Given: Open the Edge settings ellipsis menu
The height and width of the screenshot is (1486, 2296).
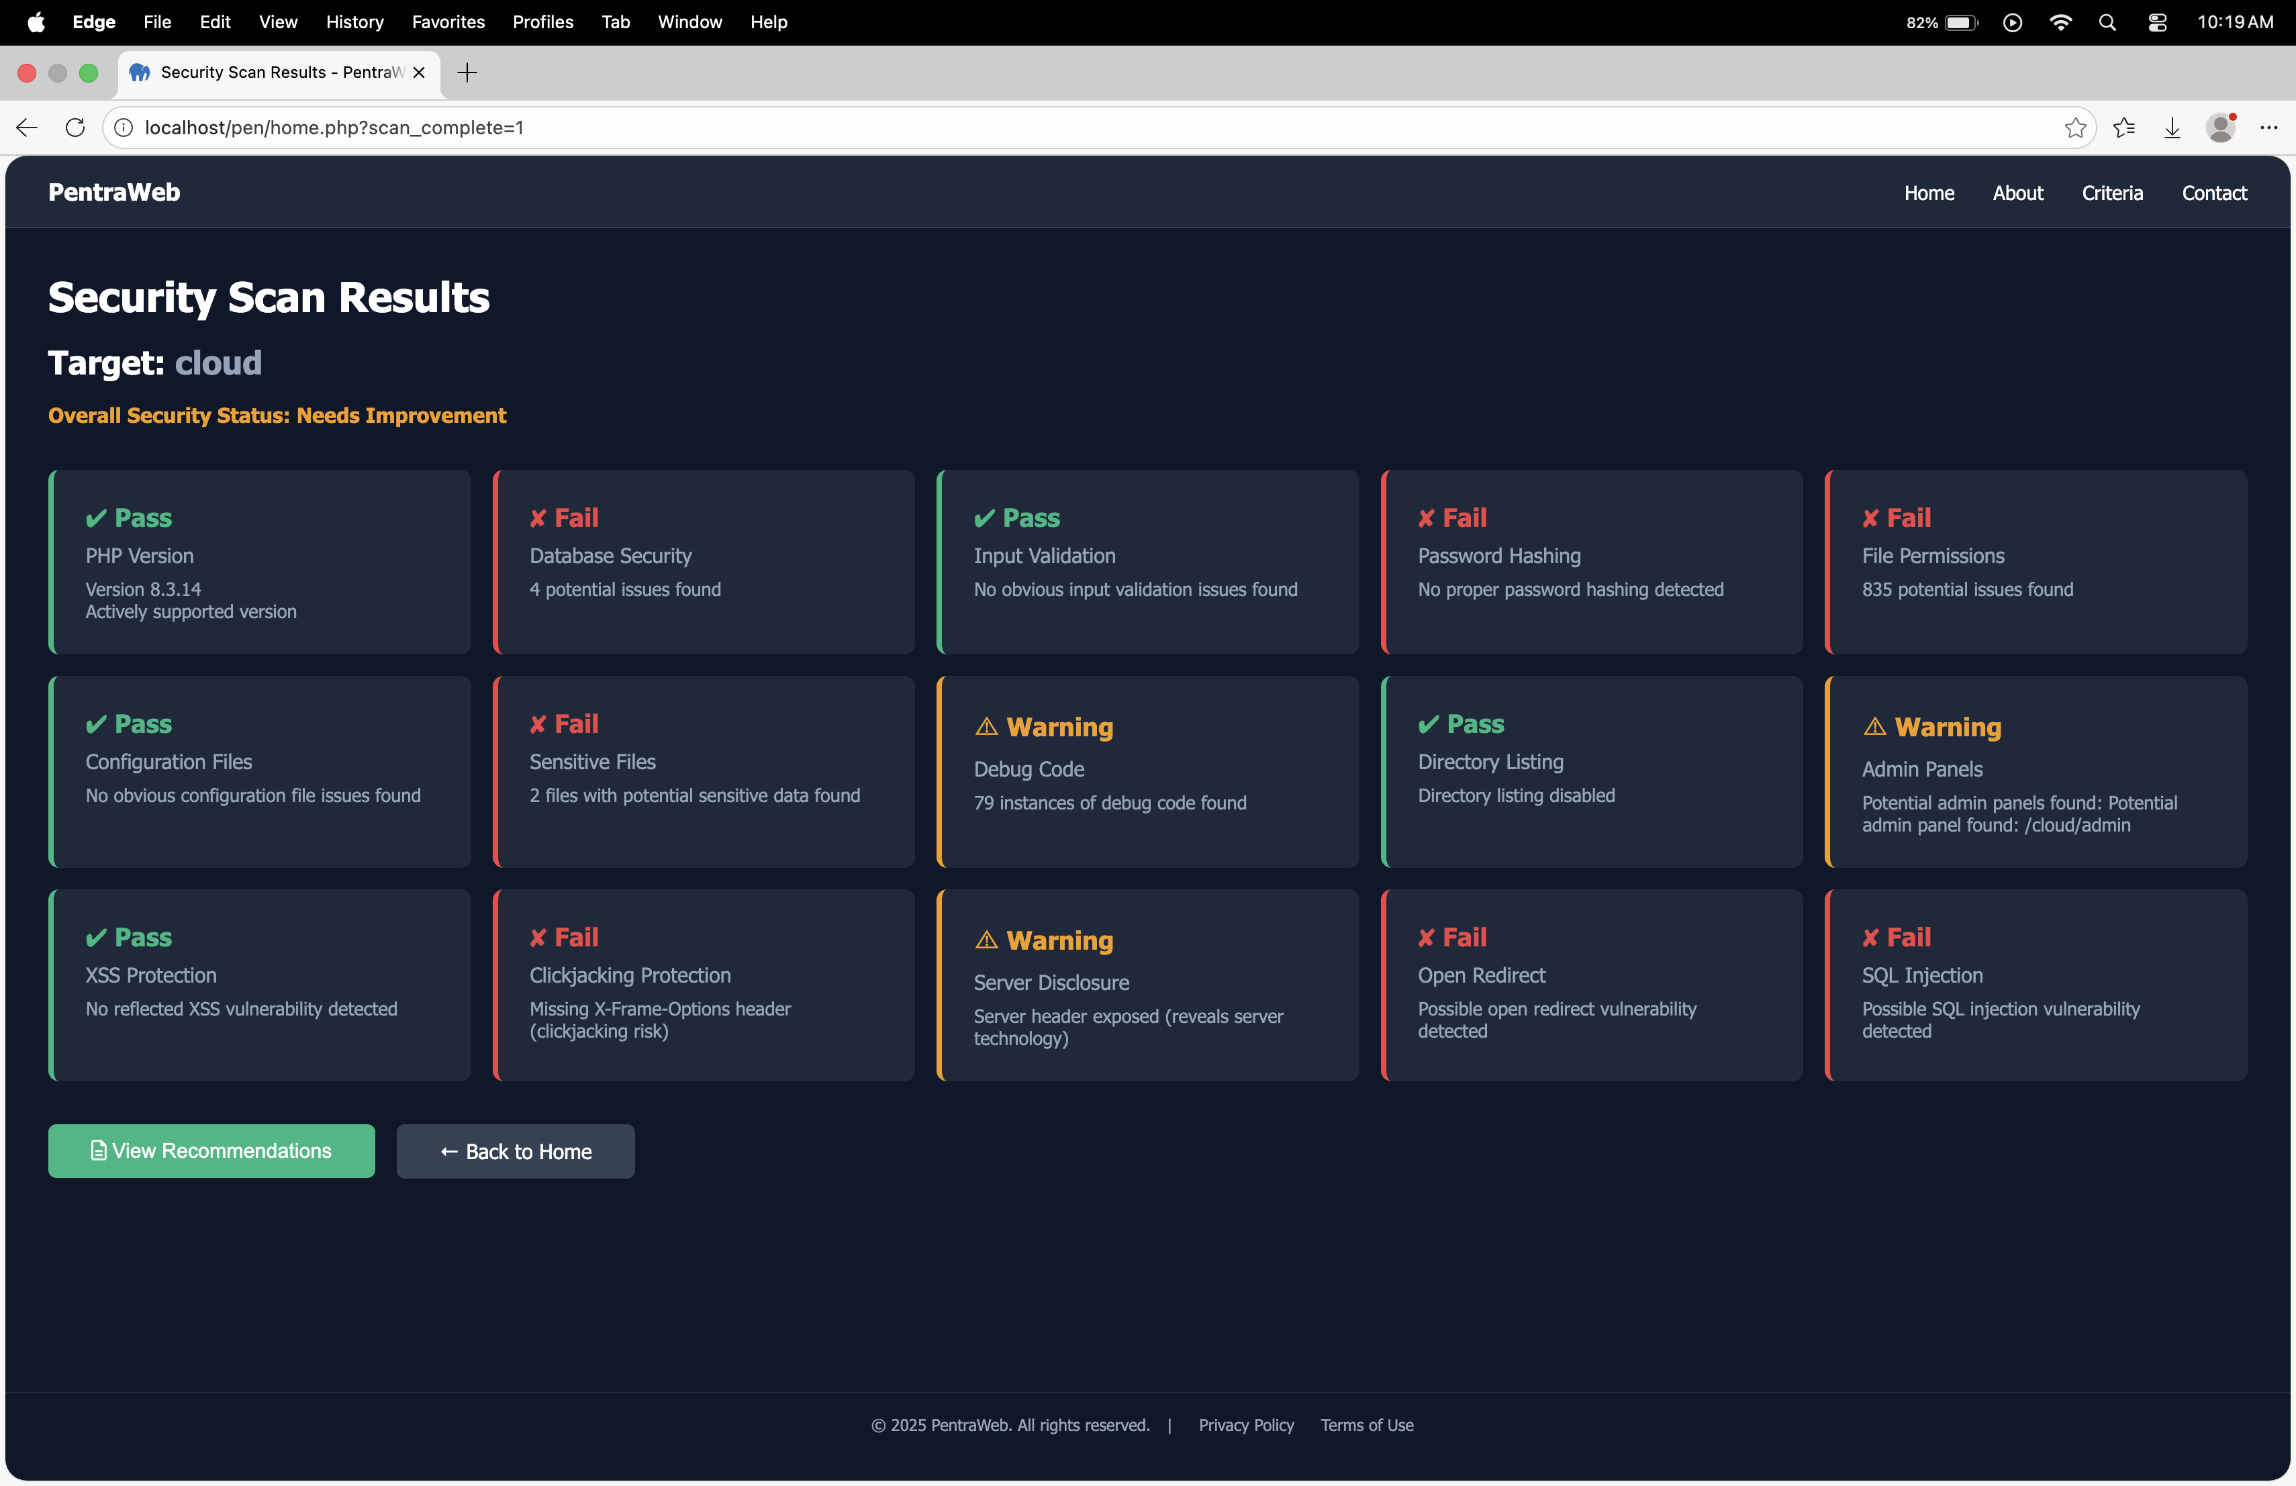Looking at the screenshot, I should (x=2268, y=128).
